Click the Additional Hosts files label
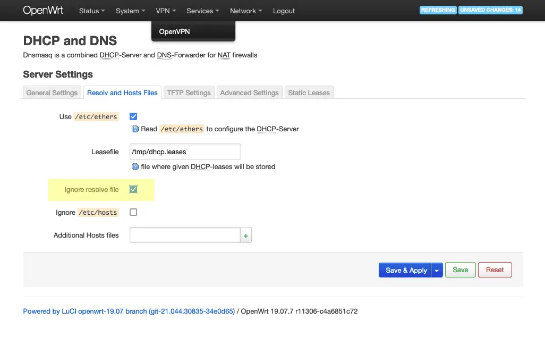 (86, 235)
